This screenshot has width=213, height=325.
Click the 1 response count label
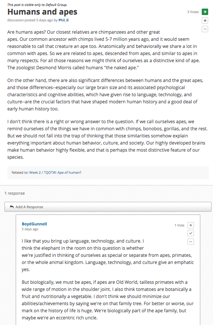[15, 193]
